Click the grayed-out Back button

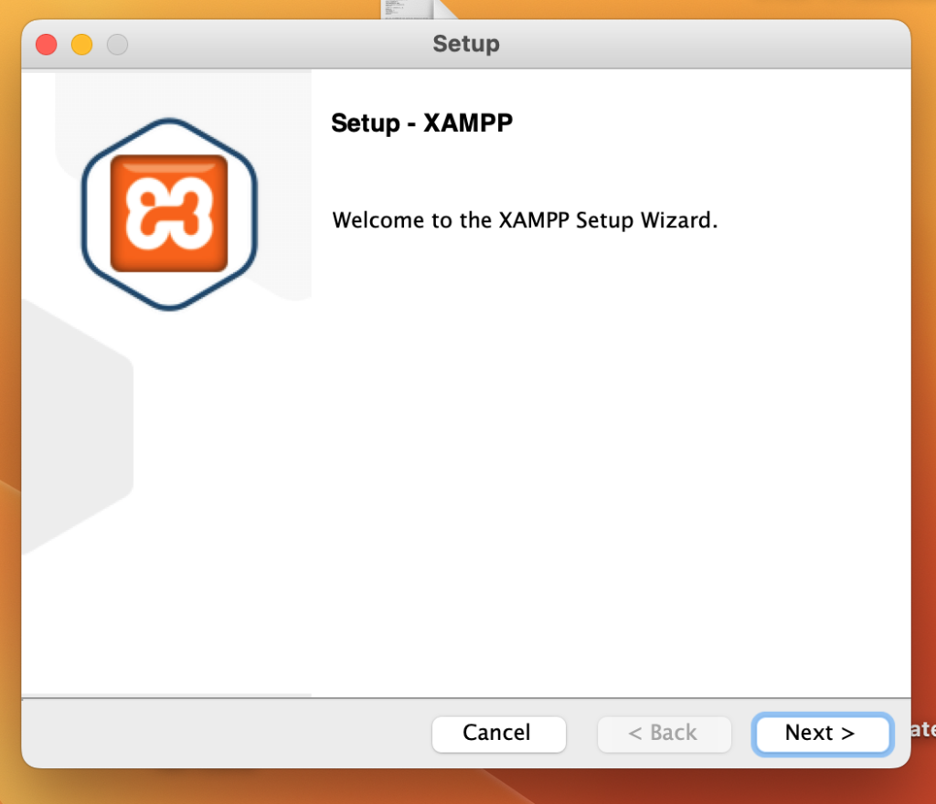665,734
